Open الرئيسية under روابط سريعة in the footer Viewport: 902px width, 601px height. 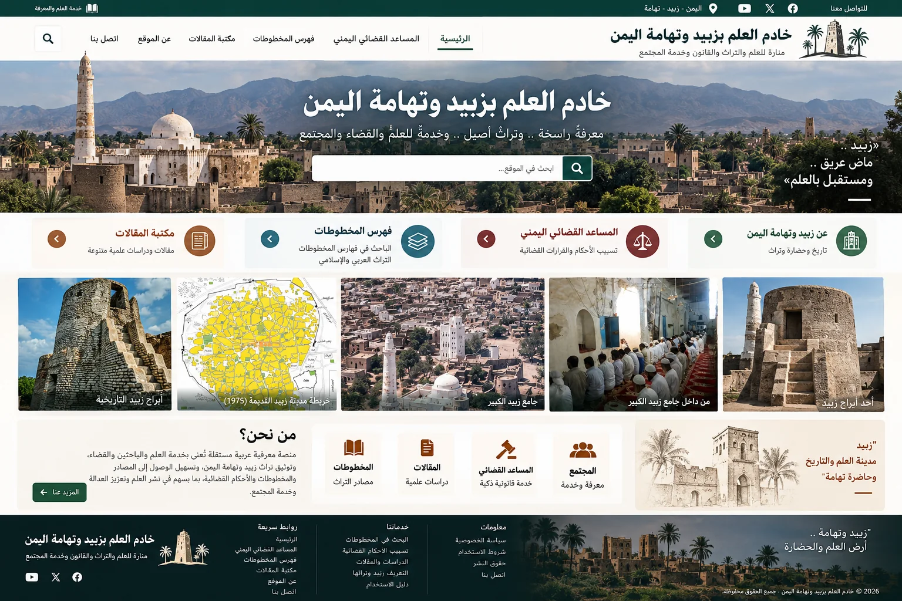click(287, 539)
